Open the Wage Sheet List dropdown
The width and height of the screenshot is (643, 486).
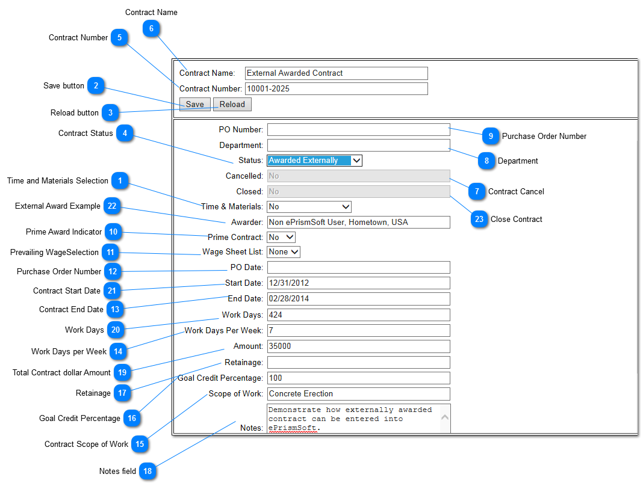(284, 252)
